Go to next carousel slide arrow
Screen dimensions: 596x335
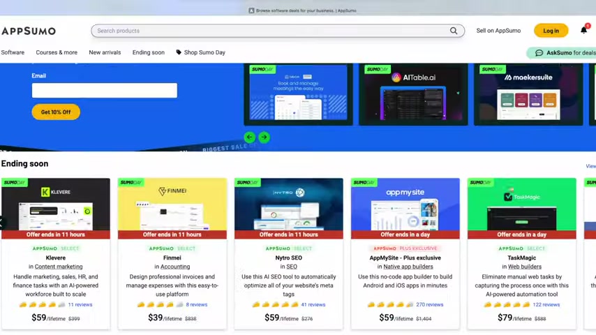pos(265,137)
